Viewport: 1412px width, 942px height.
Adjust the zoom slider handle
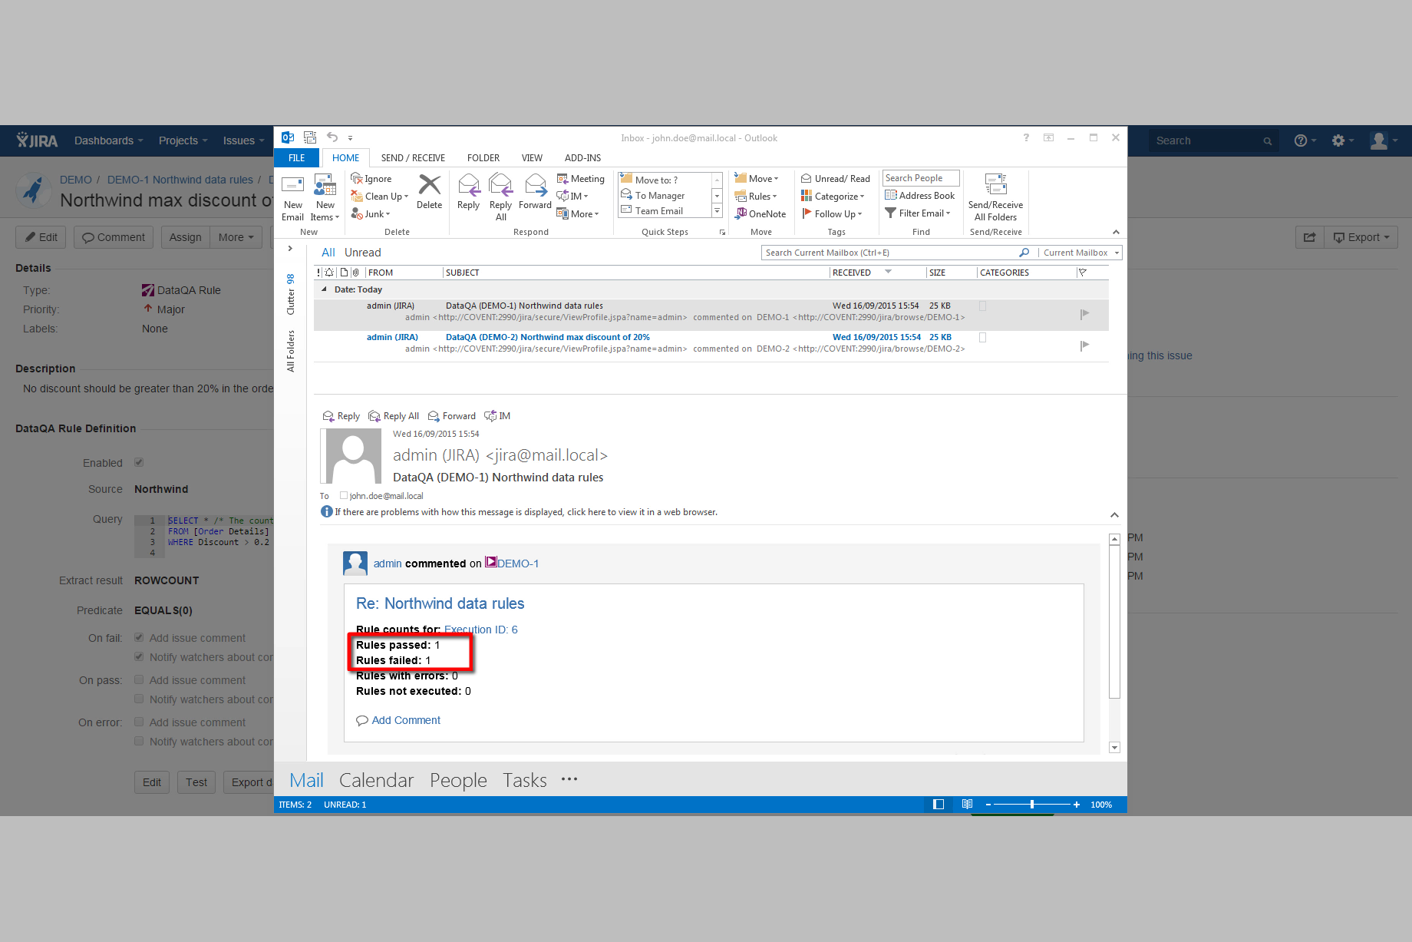point(1032,805)
